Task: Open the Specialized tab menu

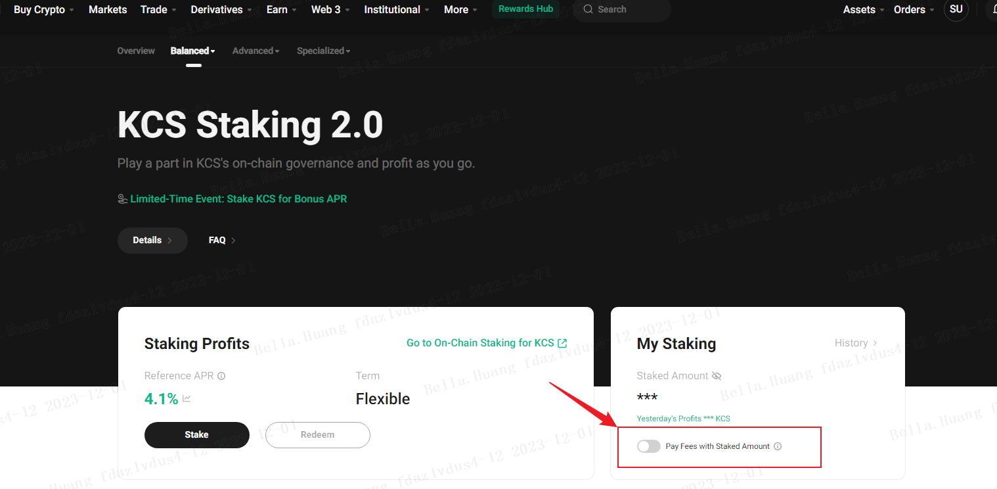Action: point(323,51)
